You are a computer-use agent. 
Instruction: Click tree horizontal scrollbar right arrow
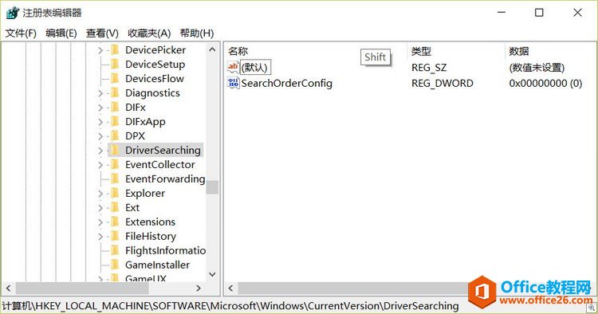point(199,288)
